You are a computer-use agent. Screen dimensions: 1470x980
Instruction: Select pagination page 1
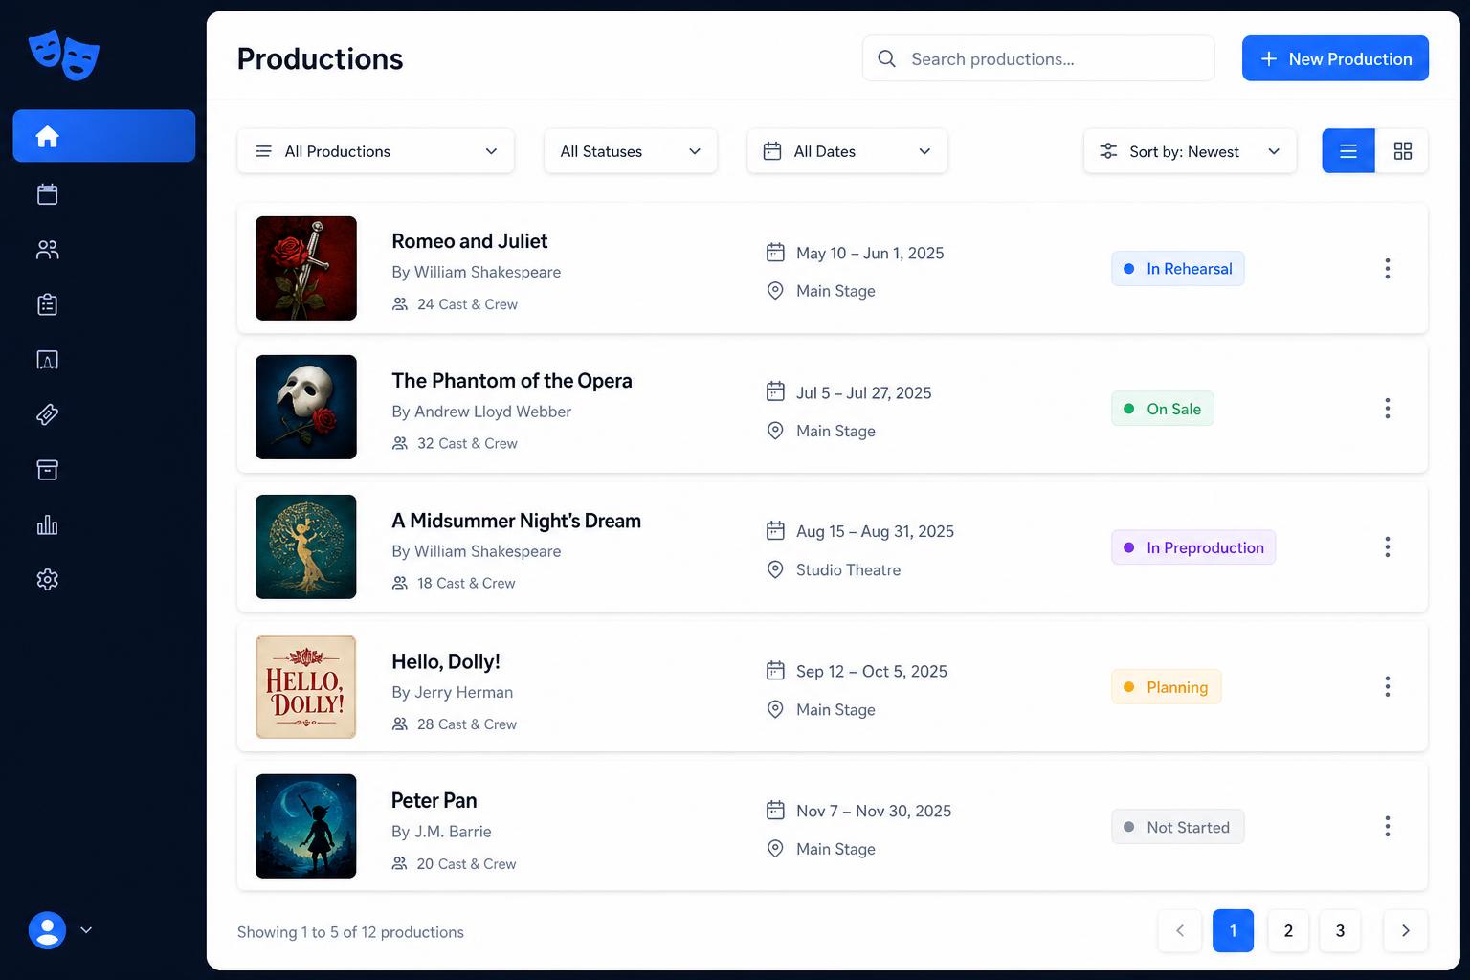pyautogui.click(x=1233, y=930)
